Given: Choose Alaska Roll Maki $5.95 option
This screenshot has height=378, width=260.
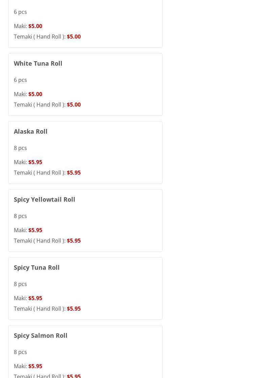Looking at the screenshot, I should tap(35, 162).
